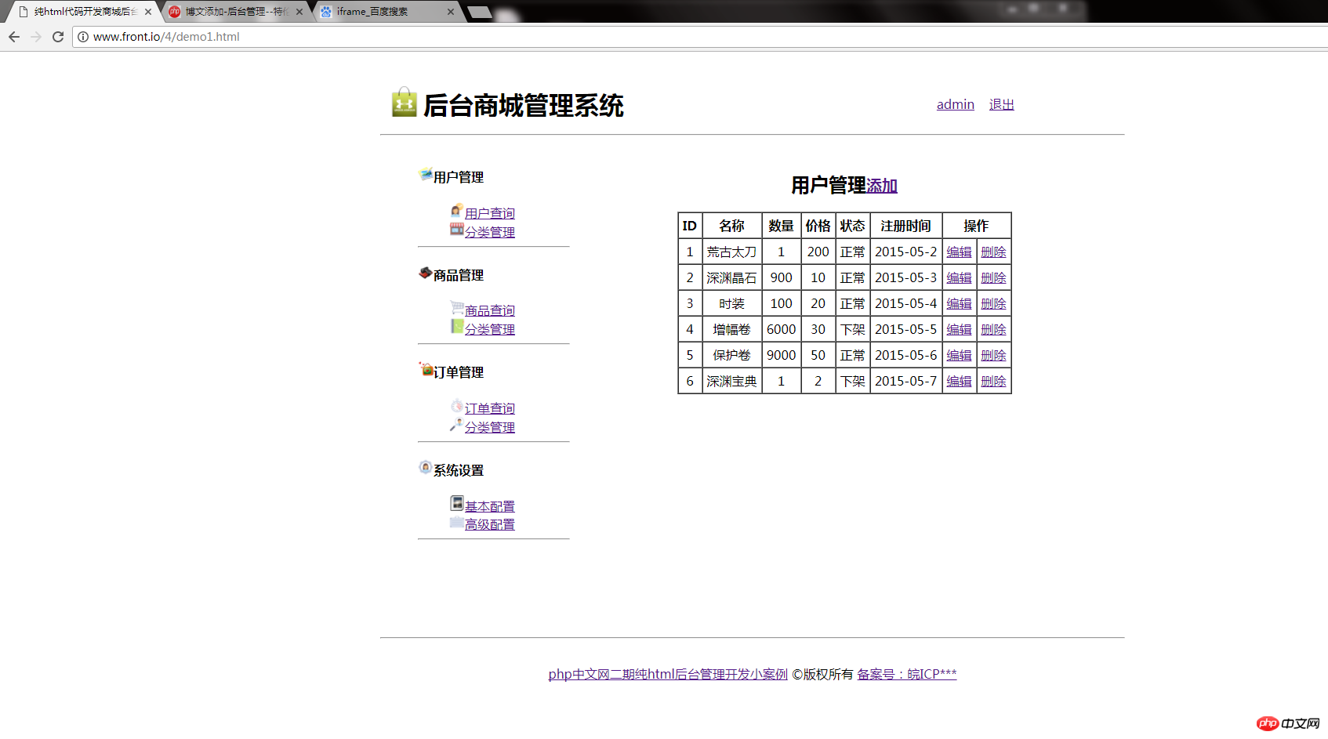Click the icon beside 高级配置

pos(457,522)
